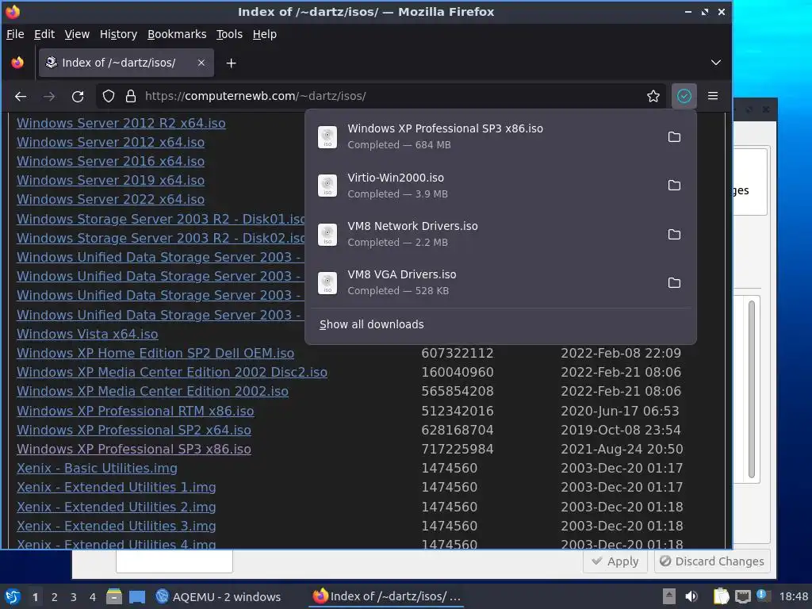Open Xenix - Extended Utilities 2.img link
The width and height of the screenshot is (812, 609).
coord(117,507)
